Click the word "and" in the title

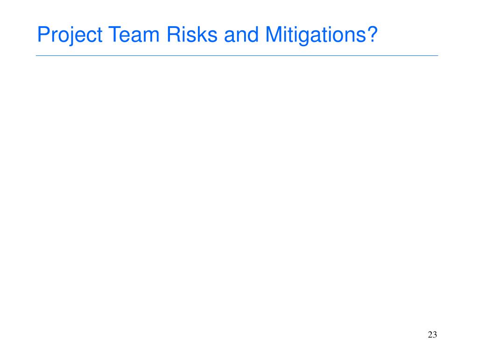point(241,34)
